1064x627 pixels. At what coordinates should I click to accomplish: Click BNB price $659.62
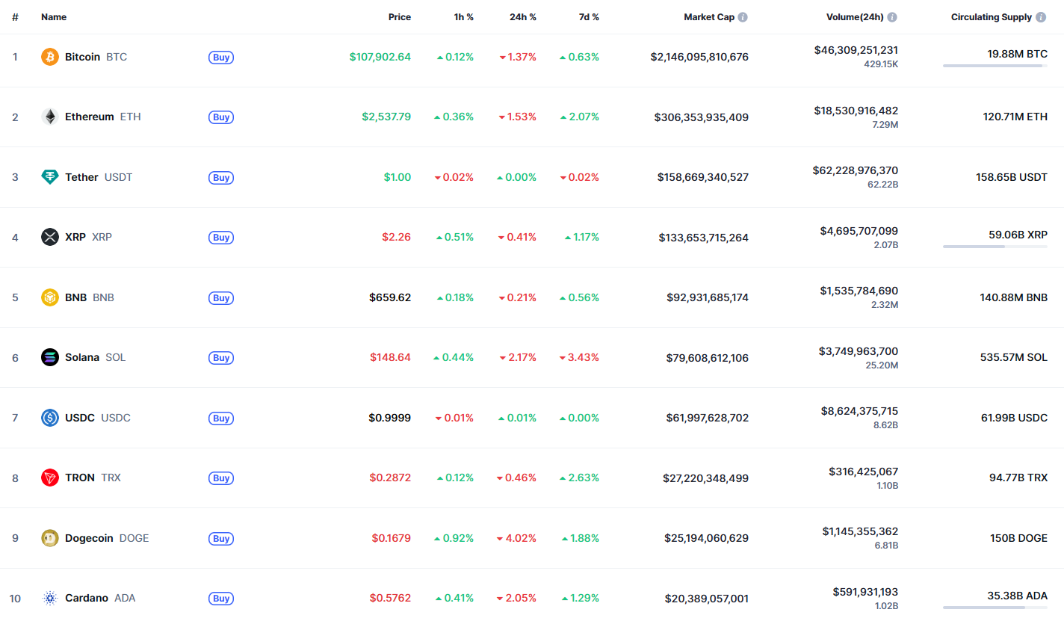[x=390, y=297]
